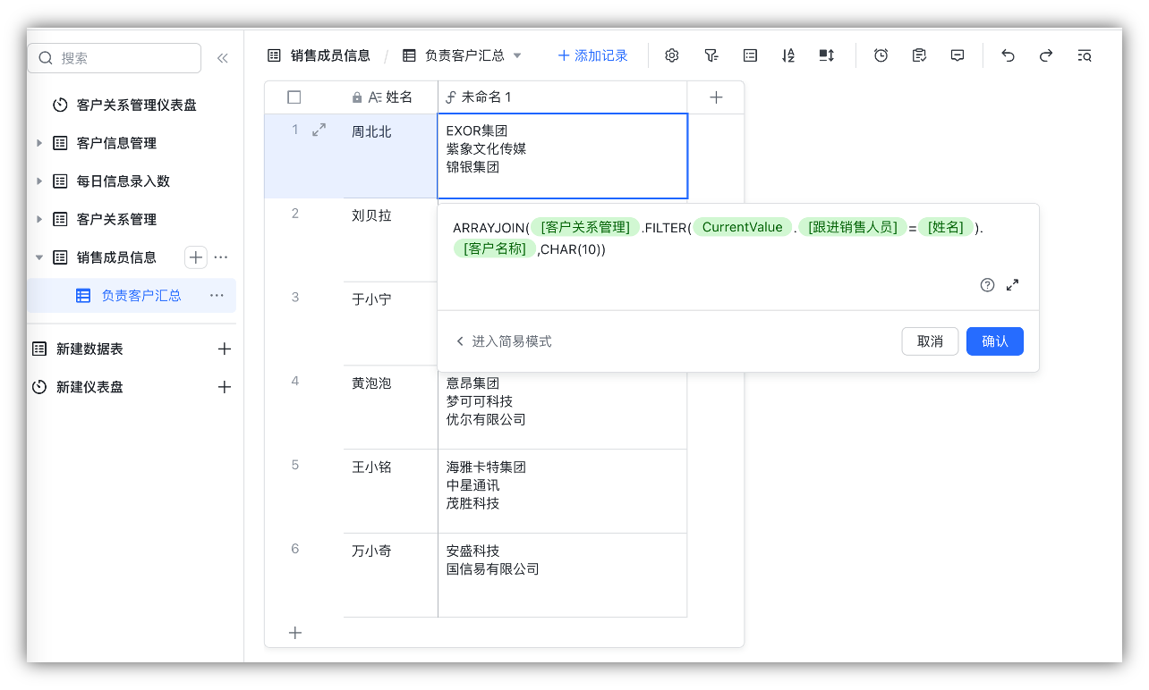The width and height of the screenshot is (1149, 690).
Task: Expand the 每日信息录入数 table
Action: (38, 181)
